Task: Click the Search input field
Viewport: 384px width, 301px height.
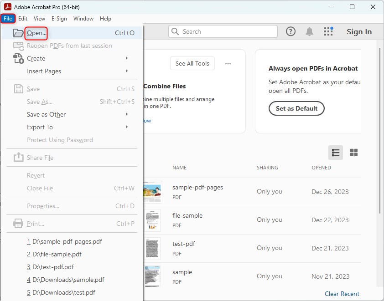Action: 223,31
